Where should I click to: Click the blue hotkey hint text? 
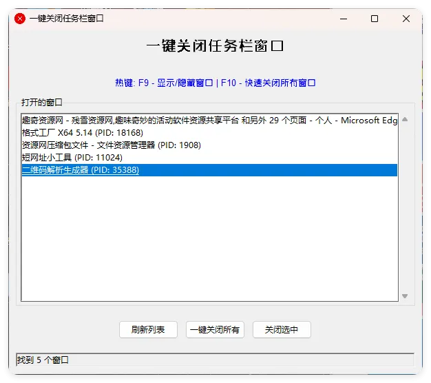[215, 83]
